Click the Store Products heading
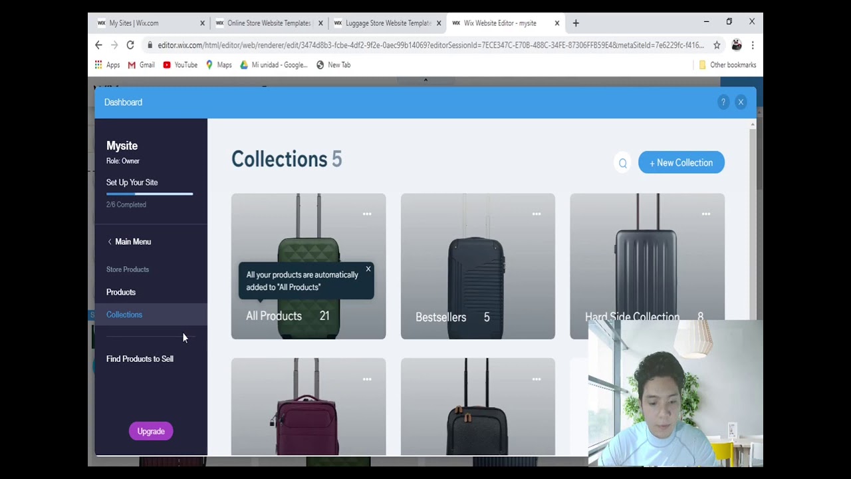This screenshot has width=851, height=479. click(x=128, y=269)
